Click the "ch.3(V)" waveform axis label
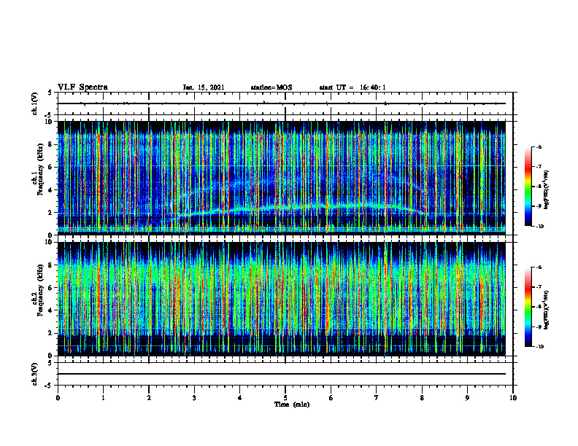The width and height of the screenshot is (578, 446). [x=35, y=374]
